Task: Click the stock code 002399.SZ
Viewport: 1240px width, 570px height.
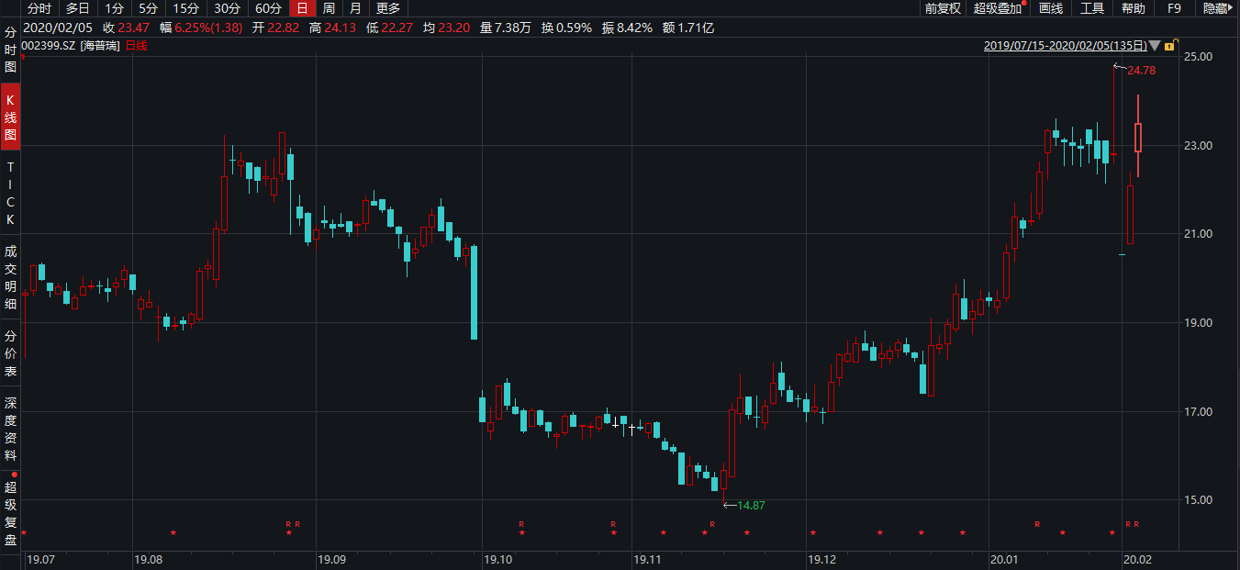Action: 49,45
